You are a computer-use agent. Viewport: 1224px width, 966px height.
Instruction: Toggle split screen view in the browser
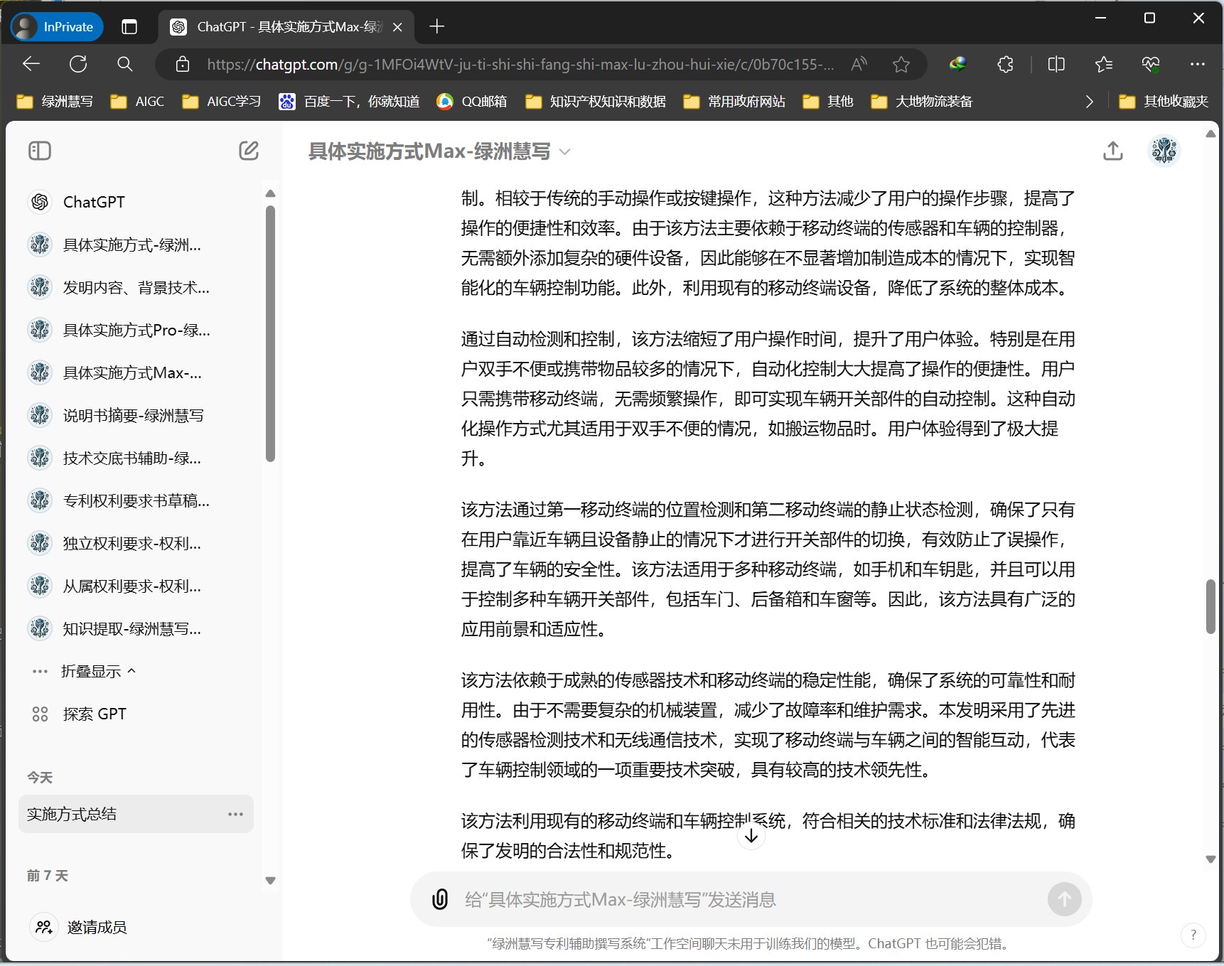point(1056,64)
